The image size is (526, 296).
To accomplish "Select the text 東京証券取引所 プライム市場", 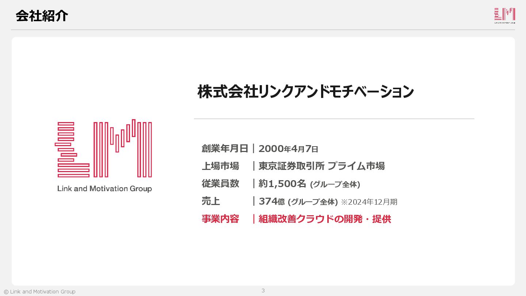I will point(321,166).
